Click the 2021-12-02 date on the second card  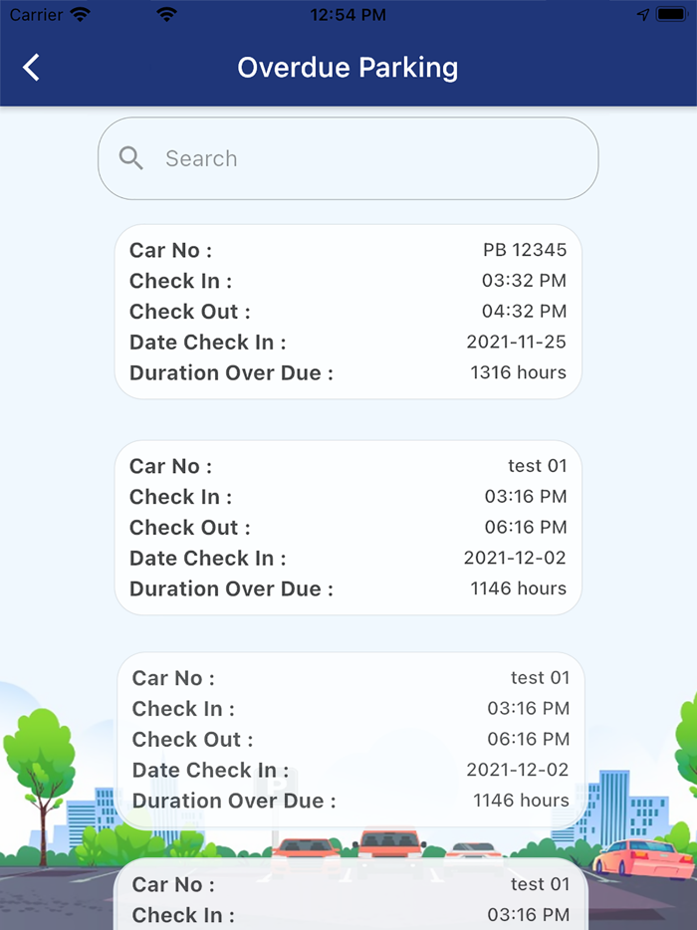517,558
